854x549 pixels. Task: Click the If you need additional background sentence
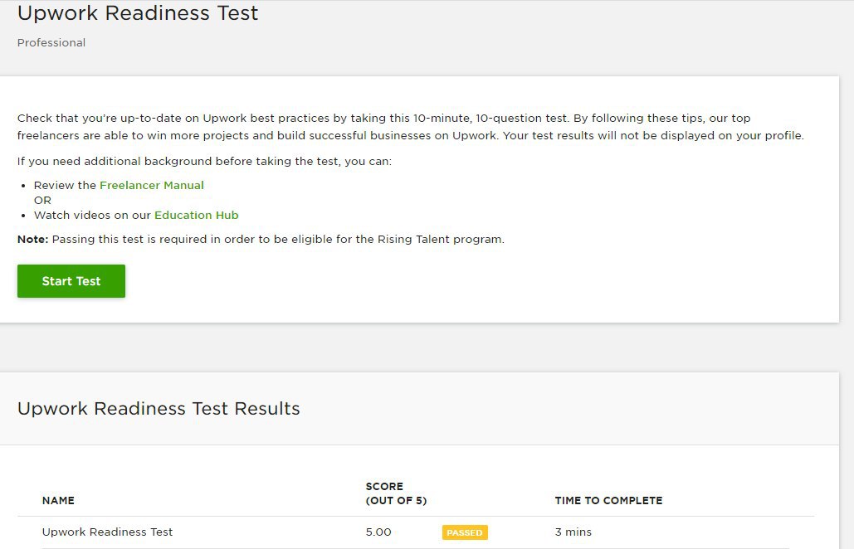click(x=204, y=161)
